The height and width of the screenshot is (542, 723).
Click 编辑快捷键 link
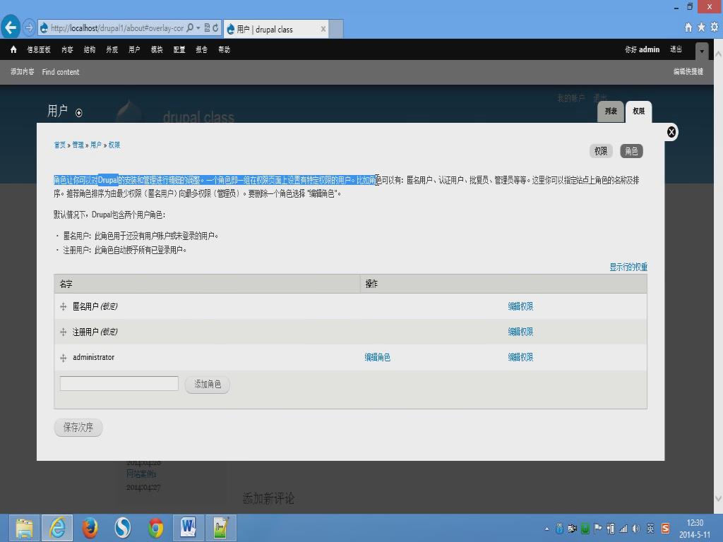click(688, 71)
